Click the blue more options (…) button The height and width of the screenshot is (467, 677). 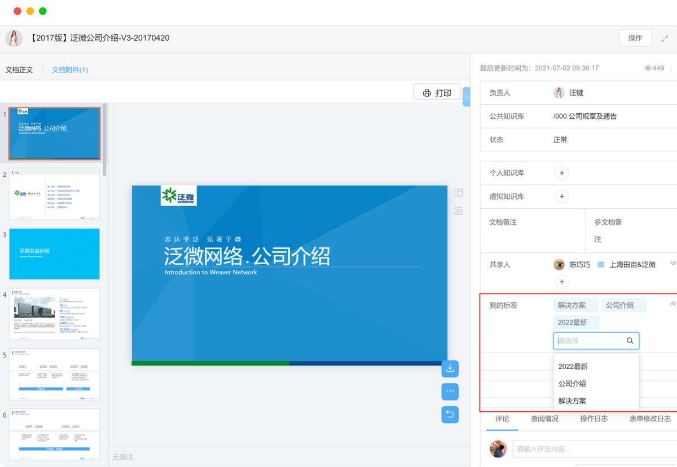[450, 392]
